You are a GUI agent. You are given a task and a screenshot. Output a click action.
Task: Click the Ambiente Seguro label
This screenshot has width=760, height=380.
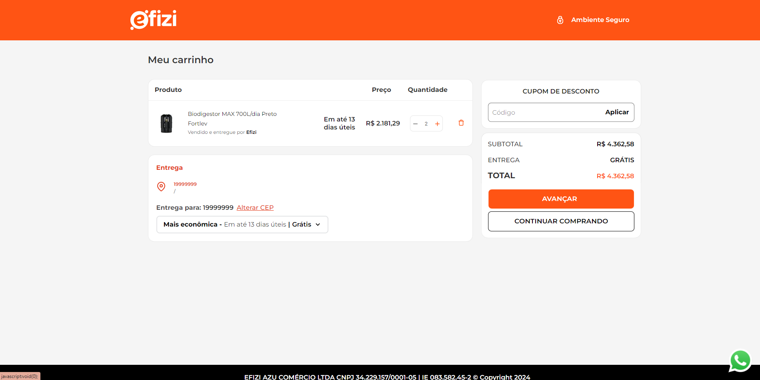[x=600, y=20]
